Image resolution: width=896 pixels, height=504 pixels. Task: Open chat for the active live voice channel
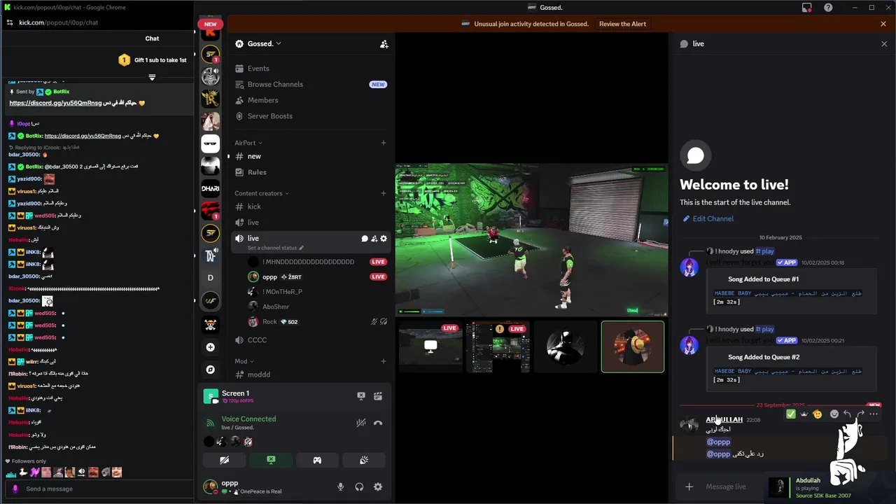pyautogui.click(x=365, y=239)
